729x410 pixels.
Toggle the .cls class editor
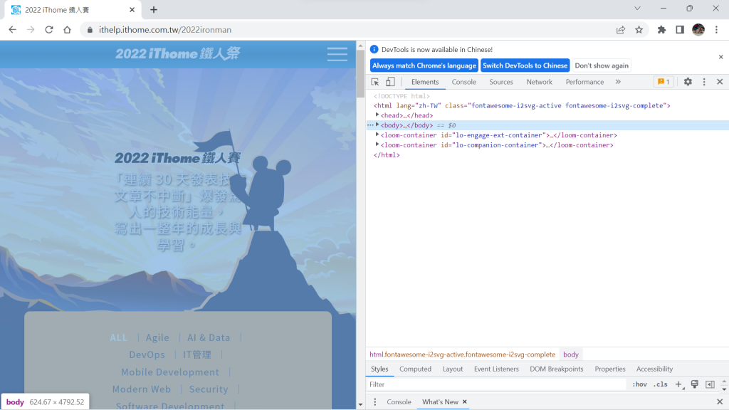point(660,384)
